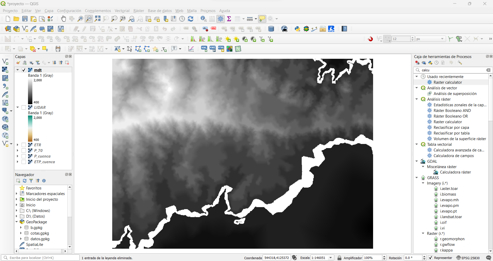The width and height of the screenshot is (493, 261).
Task: Clear the toolbox search with the X
Action: [x=489, y=70]
